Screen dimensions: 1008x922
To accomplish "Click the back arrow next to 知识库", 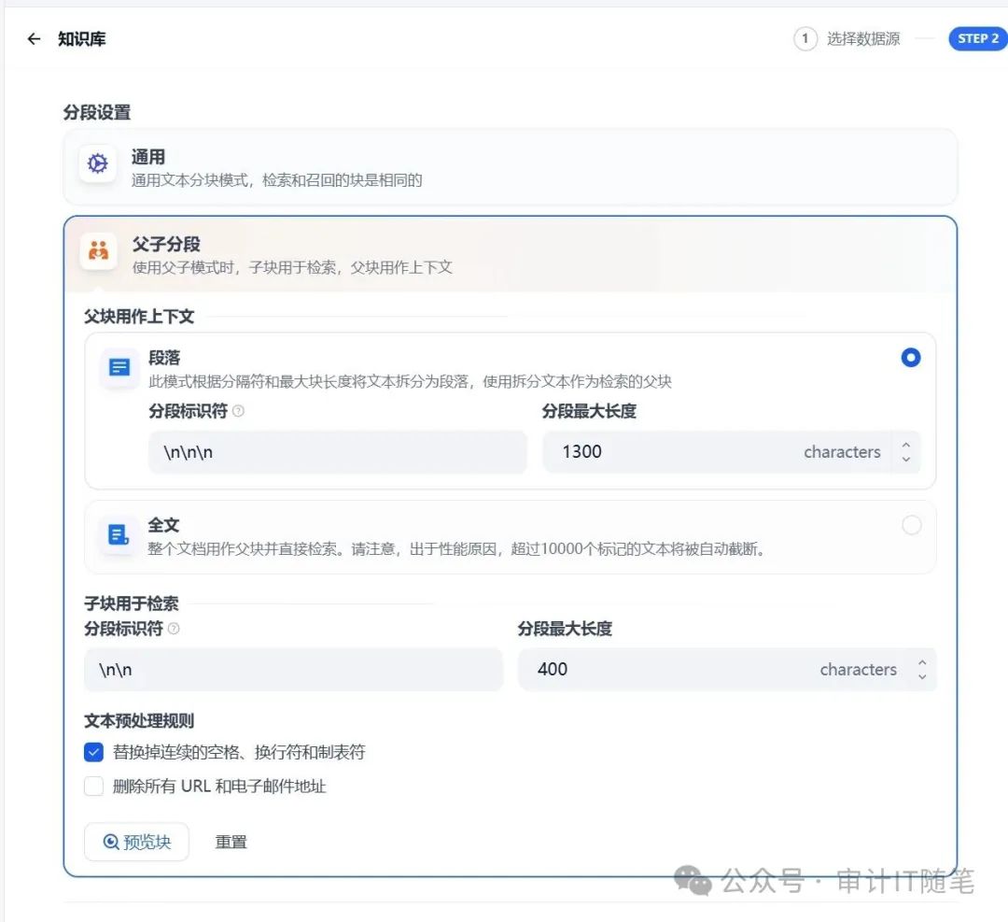I will point(34,39).
